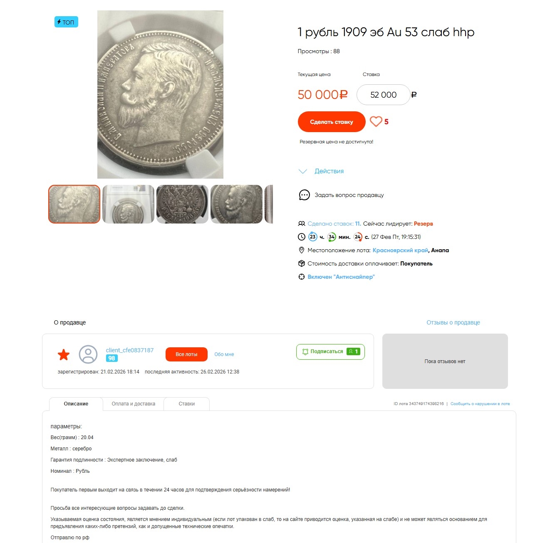Screen dimensions: 550x543
Task: Click the heart favorite icon
Action: click(376, 121)
